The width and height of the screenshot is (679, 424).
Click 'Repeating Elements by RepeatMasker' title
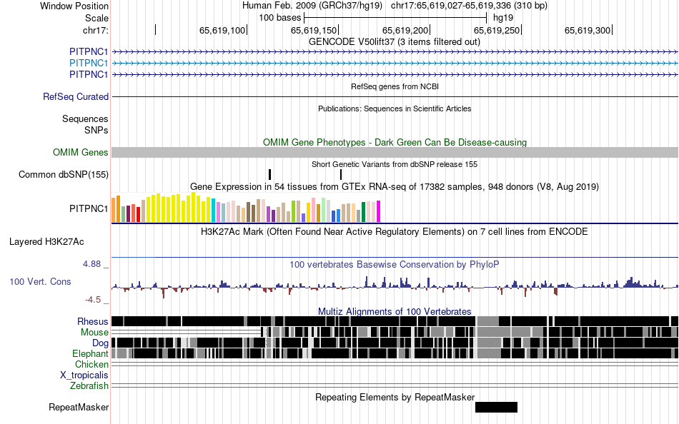pos(395,397)
